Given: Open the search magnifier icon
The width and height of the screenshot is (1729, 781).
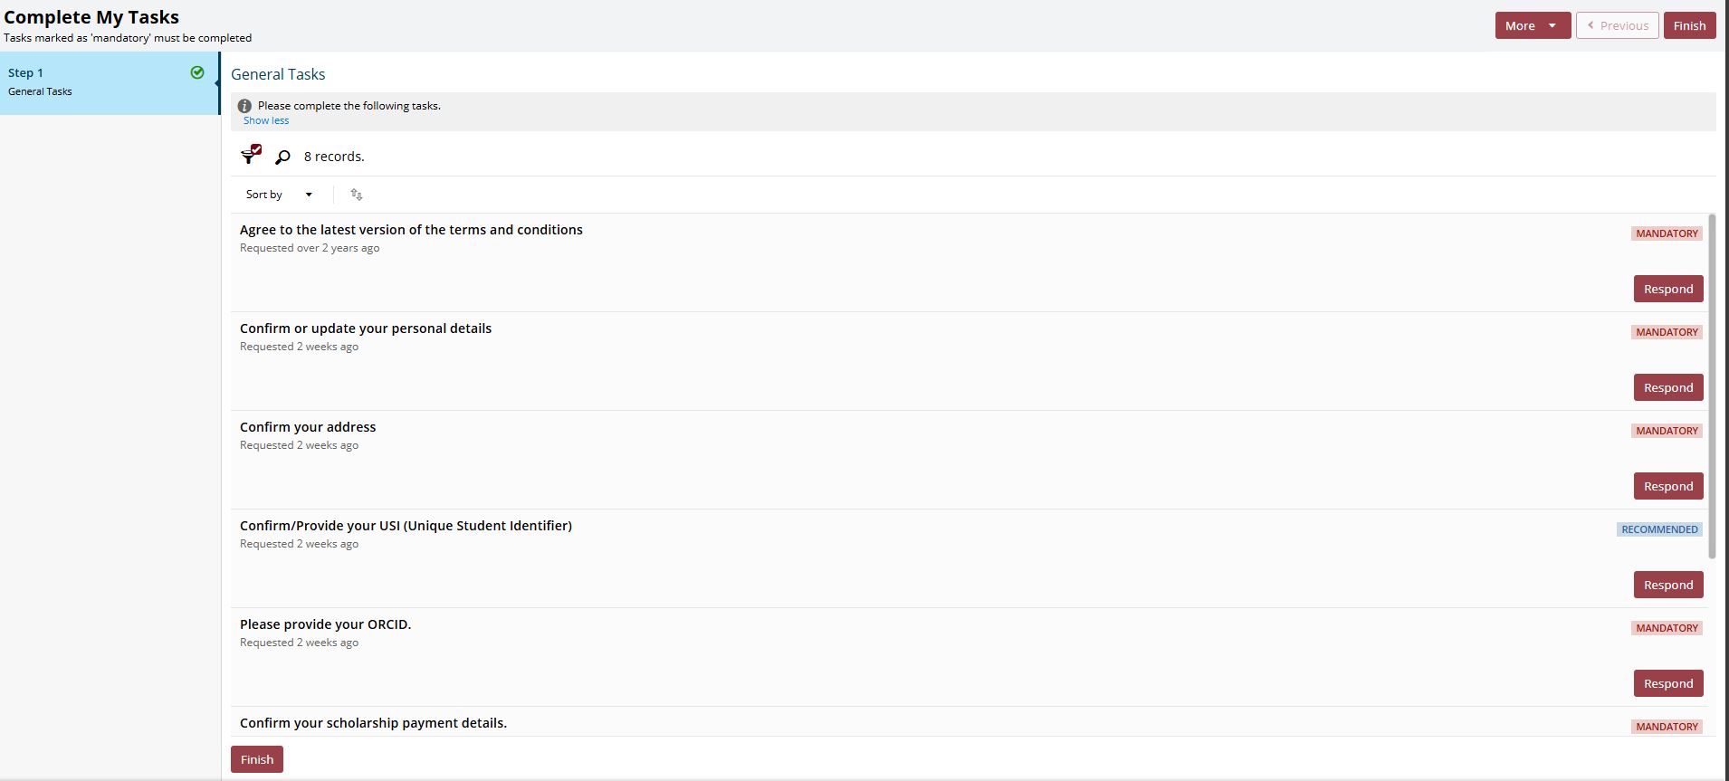Looking at the screenshot, I should point(282,157).
